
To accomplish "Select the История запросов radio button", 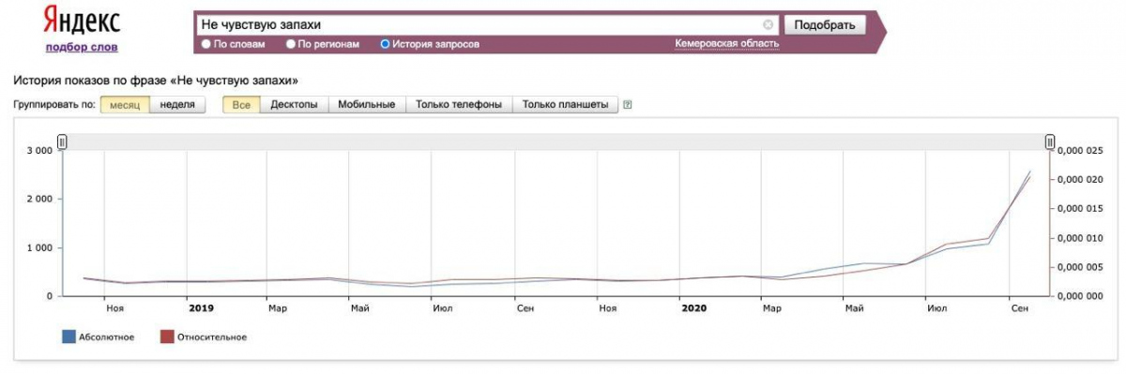I will tap(385, 44).
